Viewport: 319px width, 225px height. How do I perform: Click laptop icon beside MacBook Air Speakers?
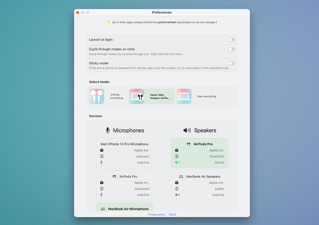[x=181, y=177]
